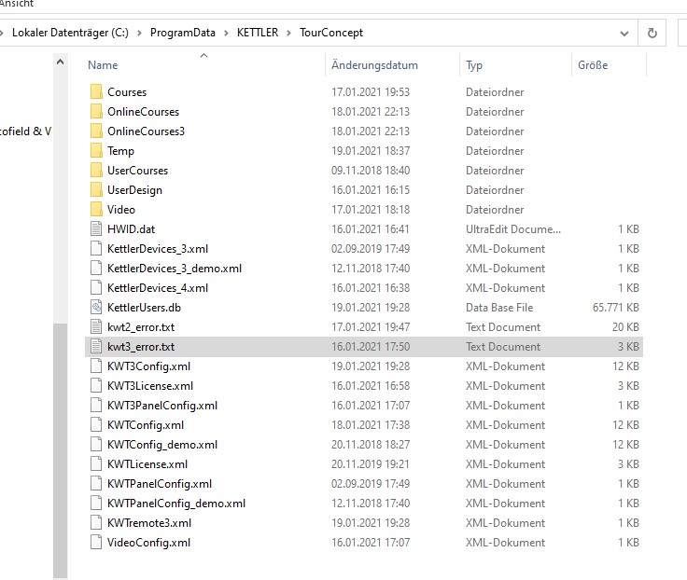This screenshot has width=687, height=580.
Task: Select the VideoConfig.xml file name
Action: 149,543
